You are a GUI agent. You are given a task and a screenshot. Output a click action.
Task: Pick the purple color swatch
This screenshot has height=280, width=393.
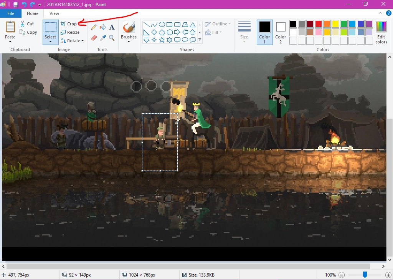(x=369, y=24)
